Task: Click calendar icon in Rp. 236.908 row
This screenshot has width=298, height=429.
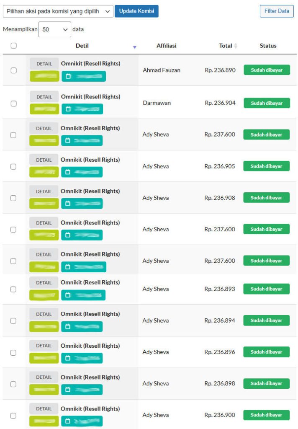Action: 68,204
